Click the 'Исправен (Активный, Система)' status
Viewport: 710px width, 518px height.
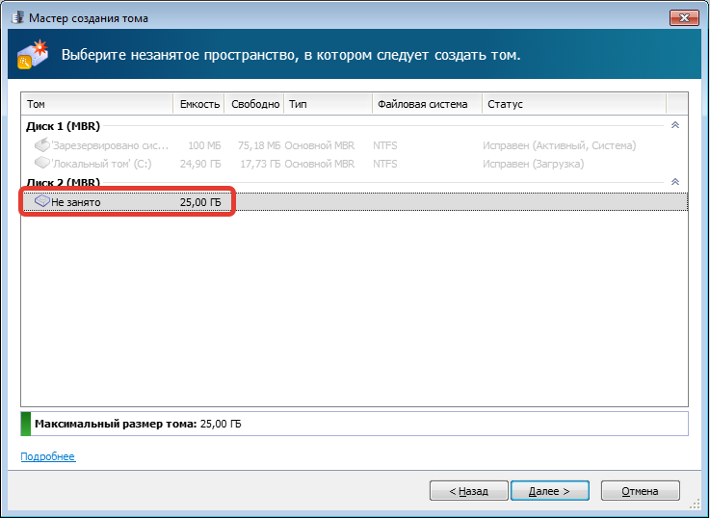[x=559, y=145]
